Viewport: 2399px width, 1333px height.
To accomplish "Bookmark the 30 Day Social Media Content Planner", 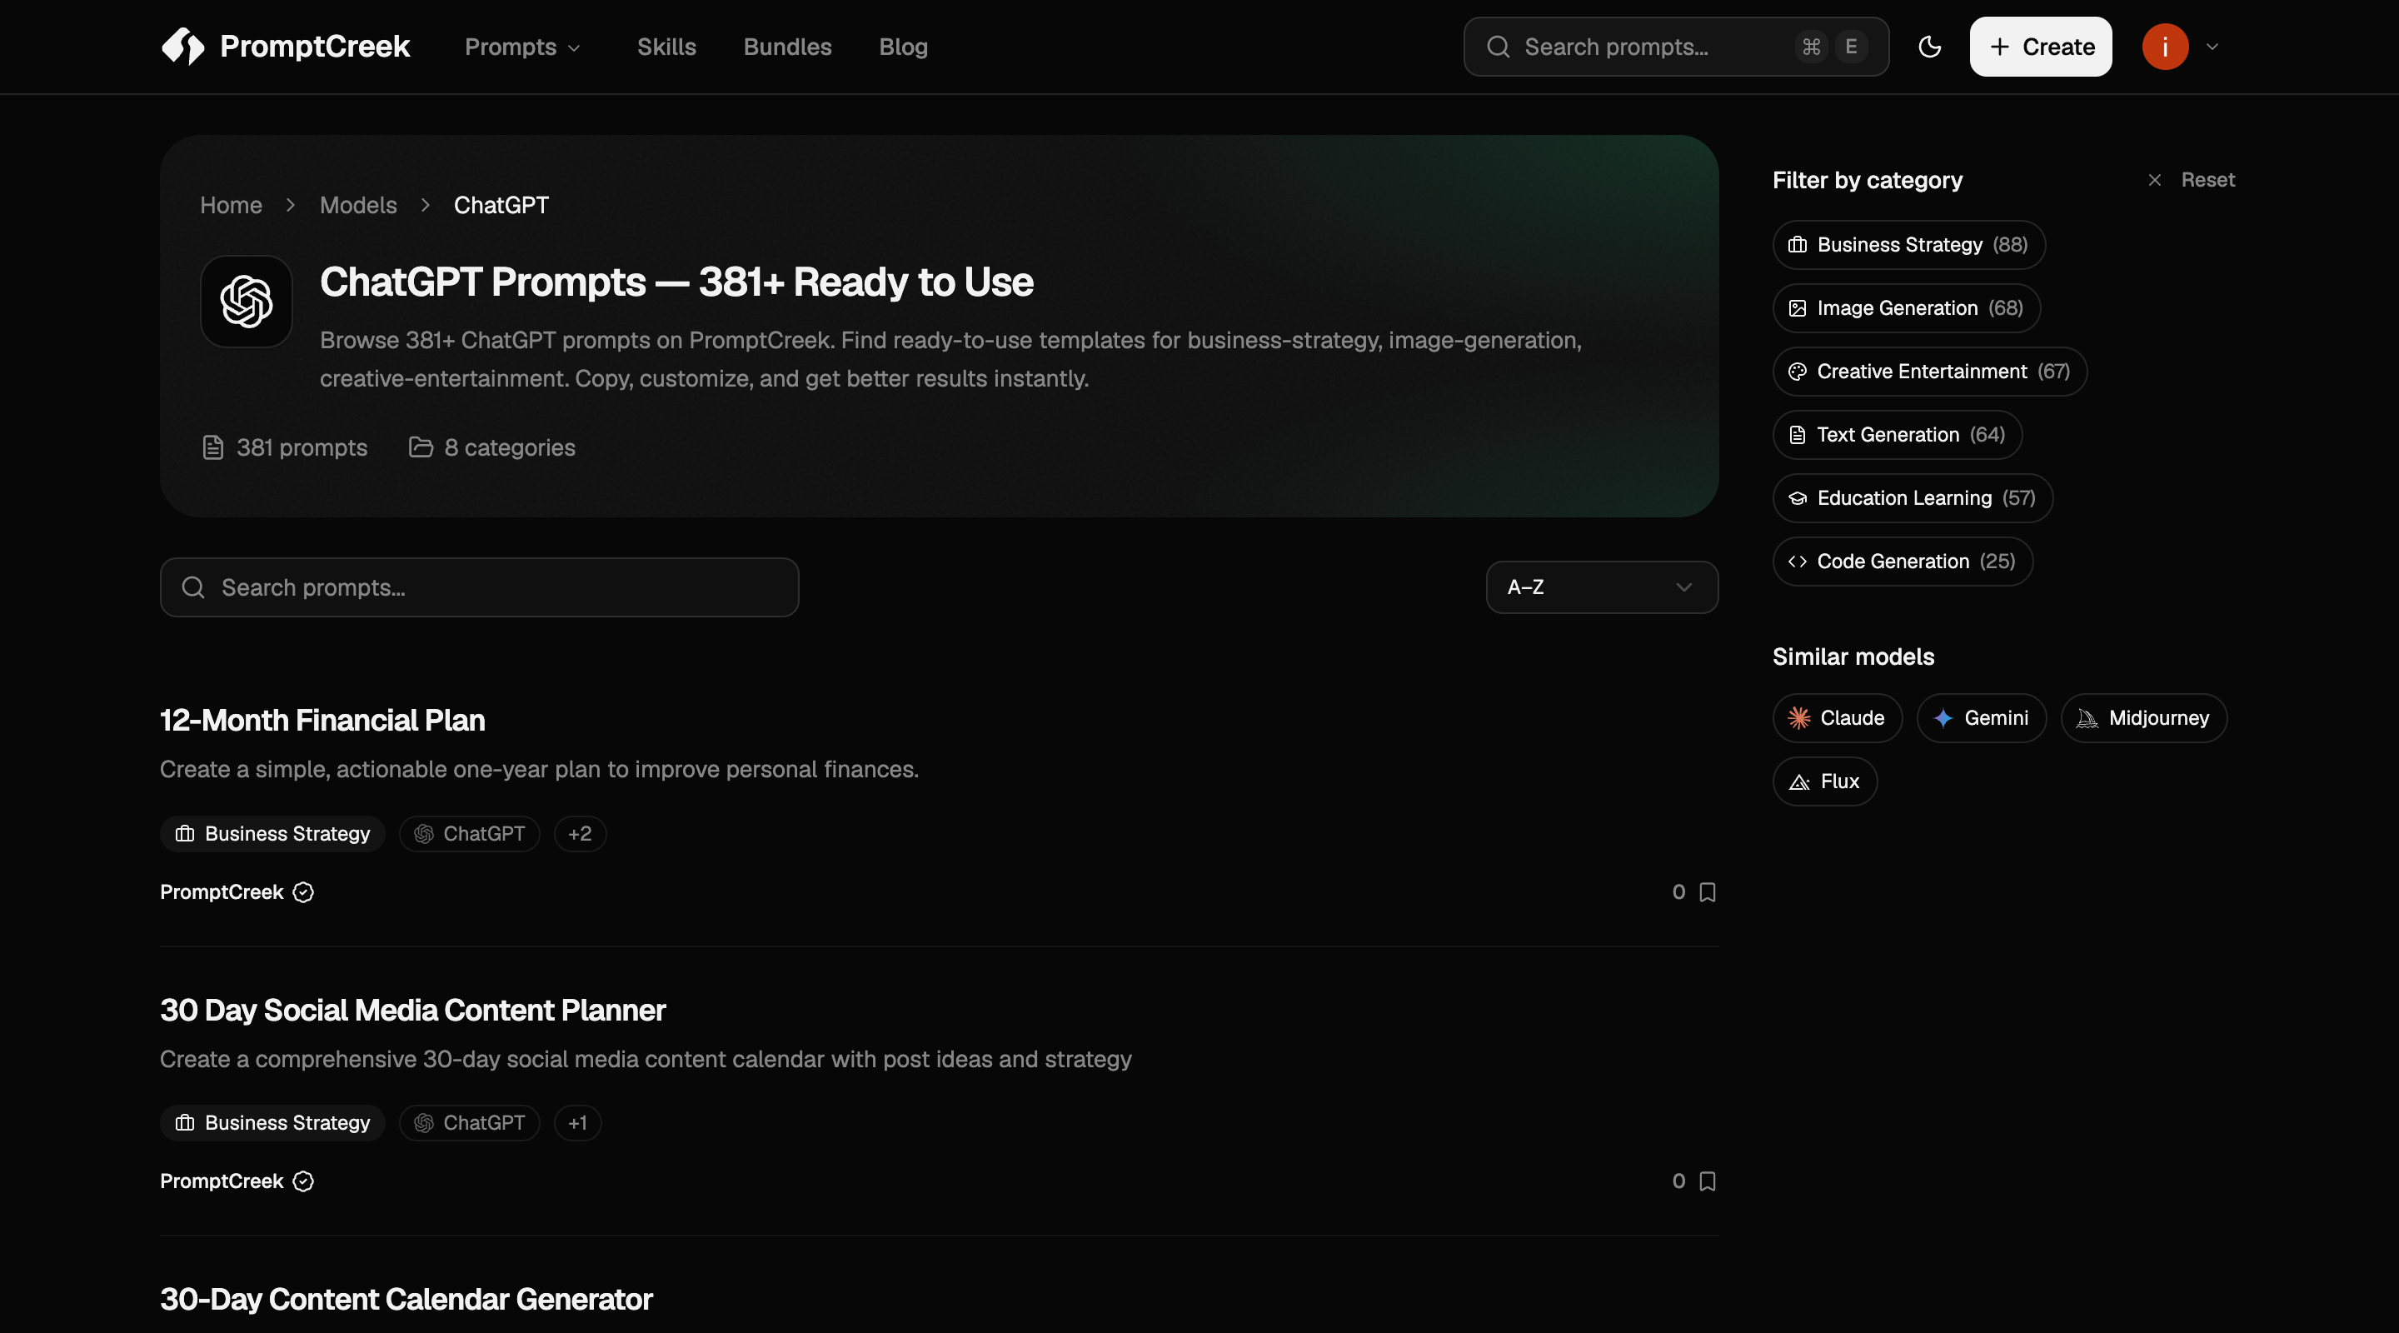I will click(1707, 1181).
